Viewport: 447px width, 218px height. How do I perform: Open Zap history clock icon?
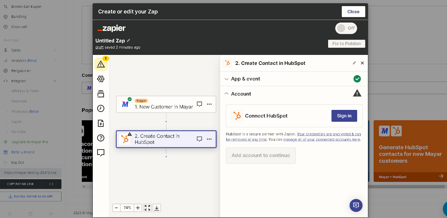[101, 109]
